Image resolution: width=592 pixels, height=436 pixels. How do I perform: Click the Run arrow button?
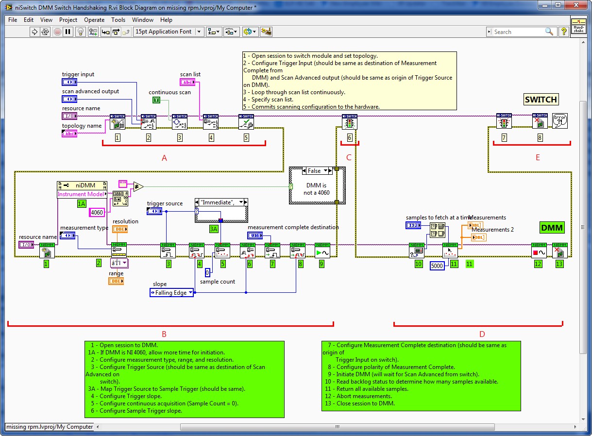click(34, 32)
